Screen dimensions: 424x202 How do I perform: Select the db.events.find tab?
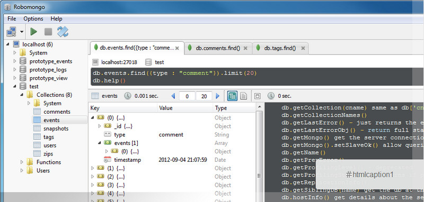137,48
